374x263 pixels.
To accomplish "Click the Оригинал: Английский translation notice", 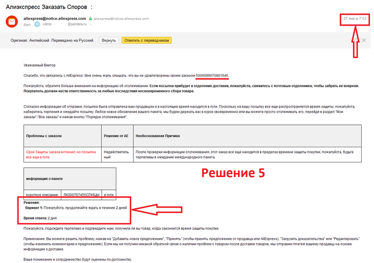I will pyautogui.click(x=52, y=40).
